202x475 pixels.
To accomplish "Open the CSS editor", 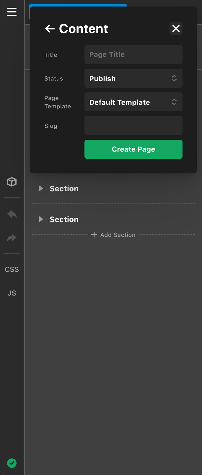I will (12, 269).
